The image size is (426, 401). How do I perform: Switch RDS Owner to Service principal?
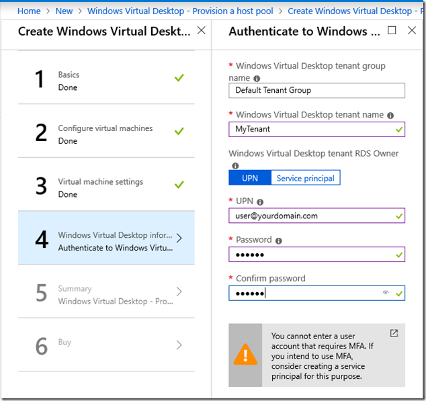[306, 178]
